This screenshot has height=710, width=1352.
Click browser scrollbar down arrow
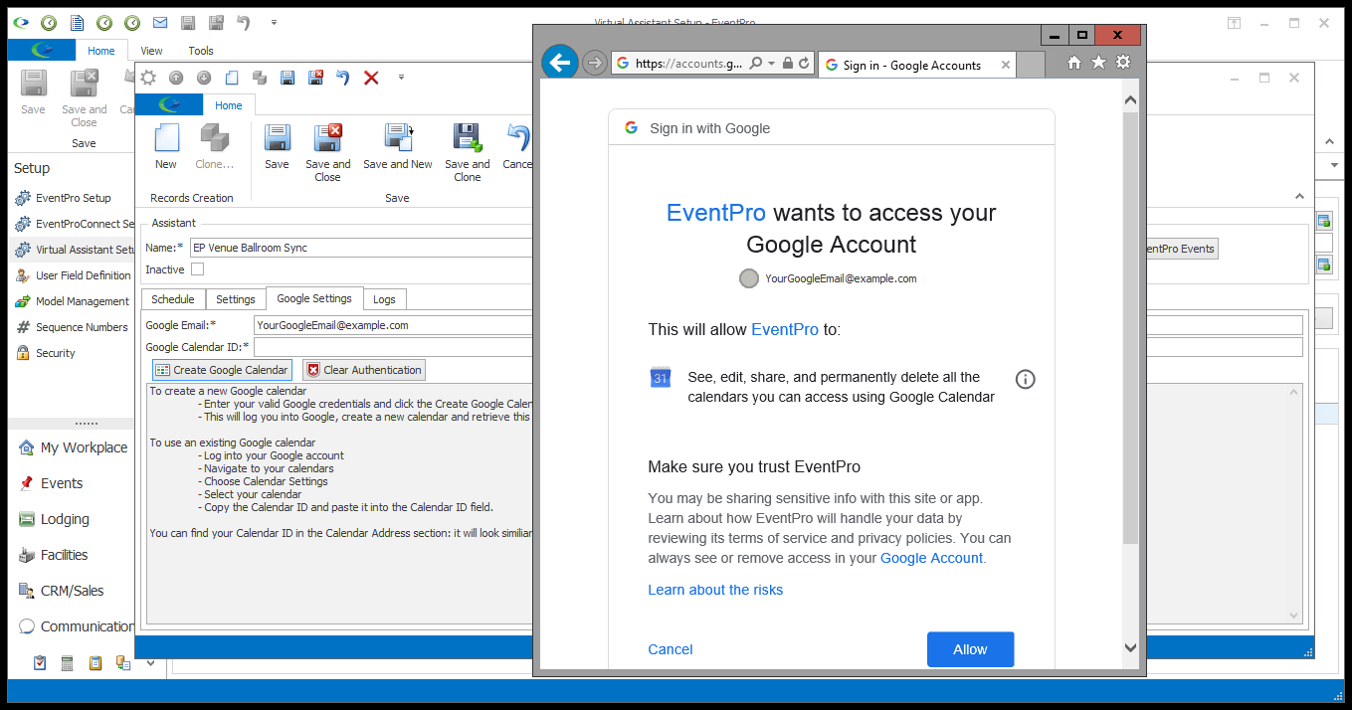(1130, 647)
